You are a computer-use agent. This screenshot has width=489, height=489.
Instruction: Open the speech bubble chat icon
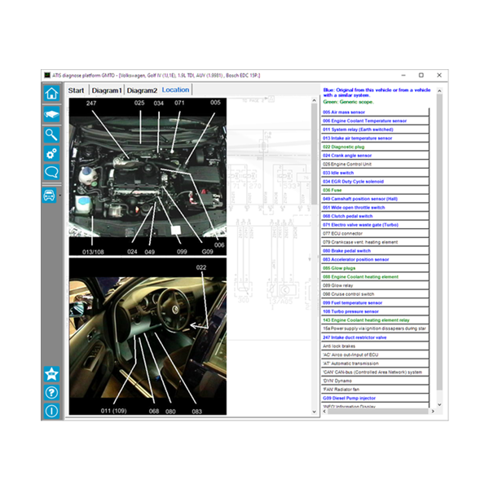pos(51,172)
